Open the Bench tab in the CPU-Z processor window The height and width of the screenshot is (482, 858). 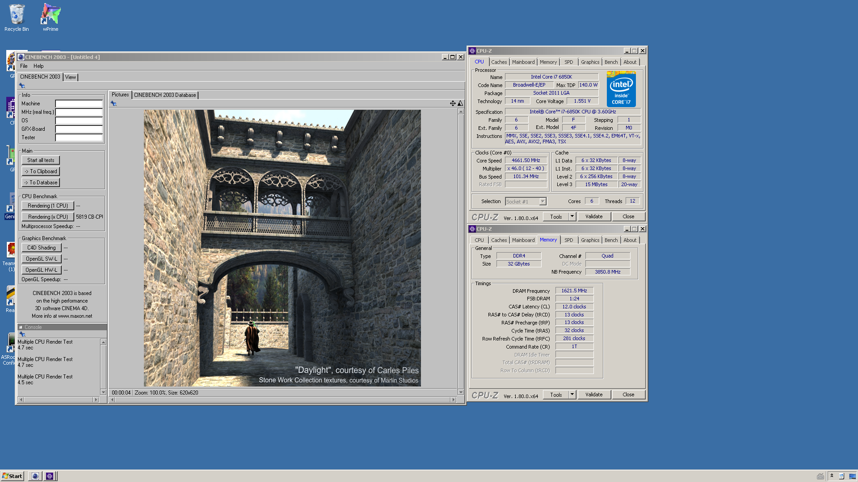click(x=611, y=62)
